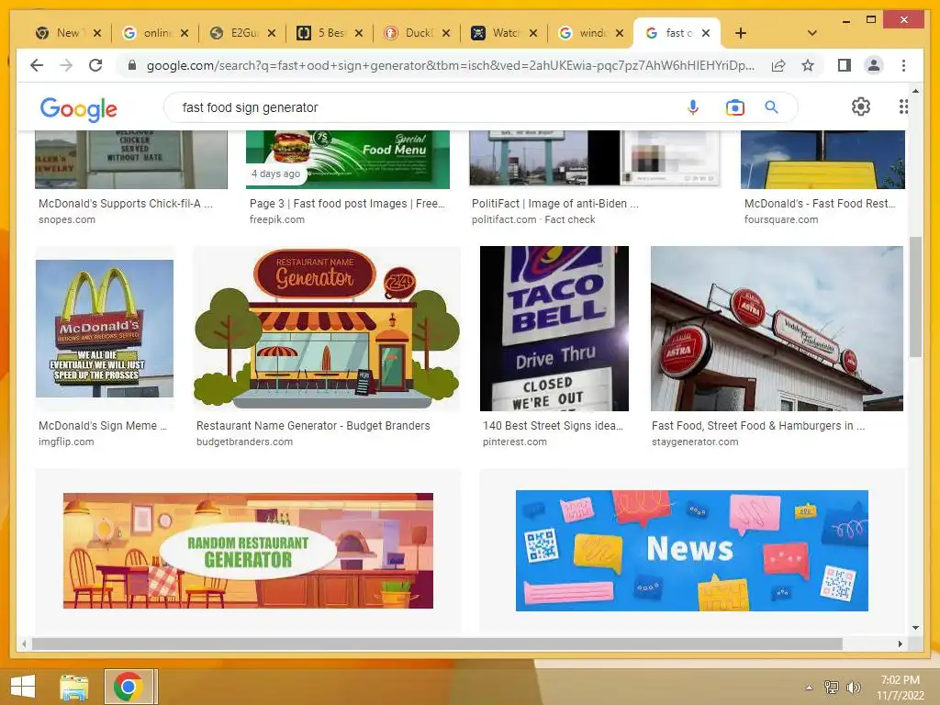
Task: Open the McDonald's Sign Meme thumbnail
Action: click(x=105, y=329)
